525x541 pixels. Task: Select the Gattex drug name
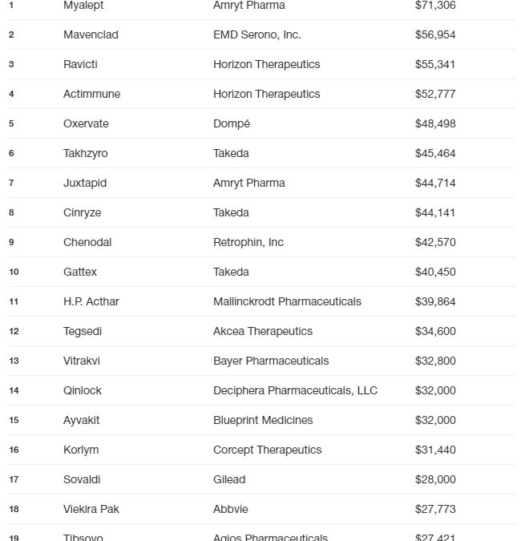click(x=80, y=272)
